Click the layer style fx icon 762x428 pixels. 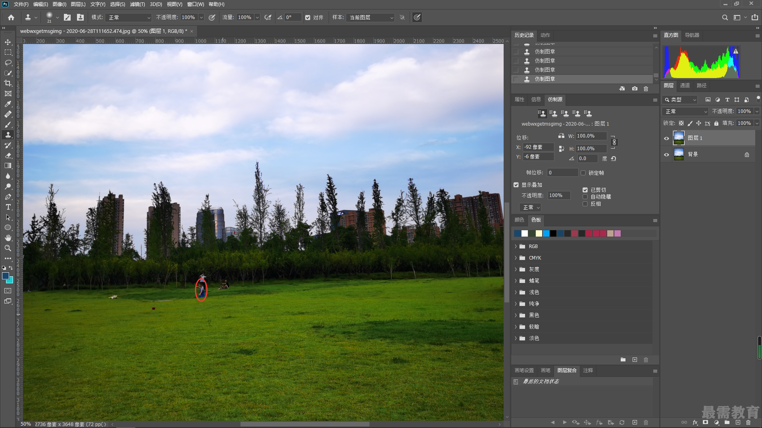point(695,422)
